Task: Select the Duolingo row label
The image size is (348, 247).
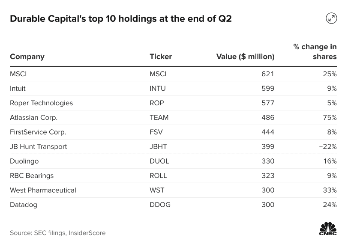Action: (24, 161)
